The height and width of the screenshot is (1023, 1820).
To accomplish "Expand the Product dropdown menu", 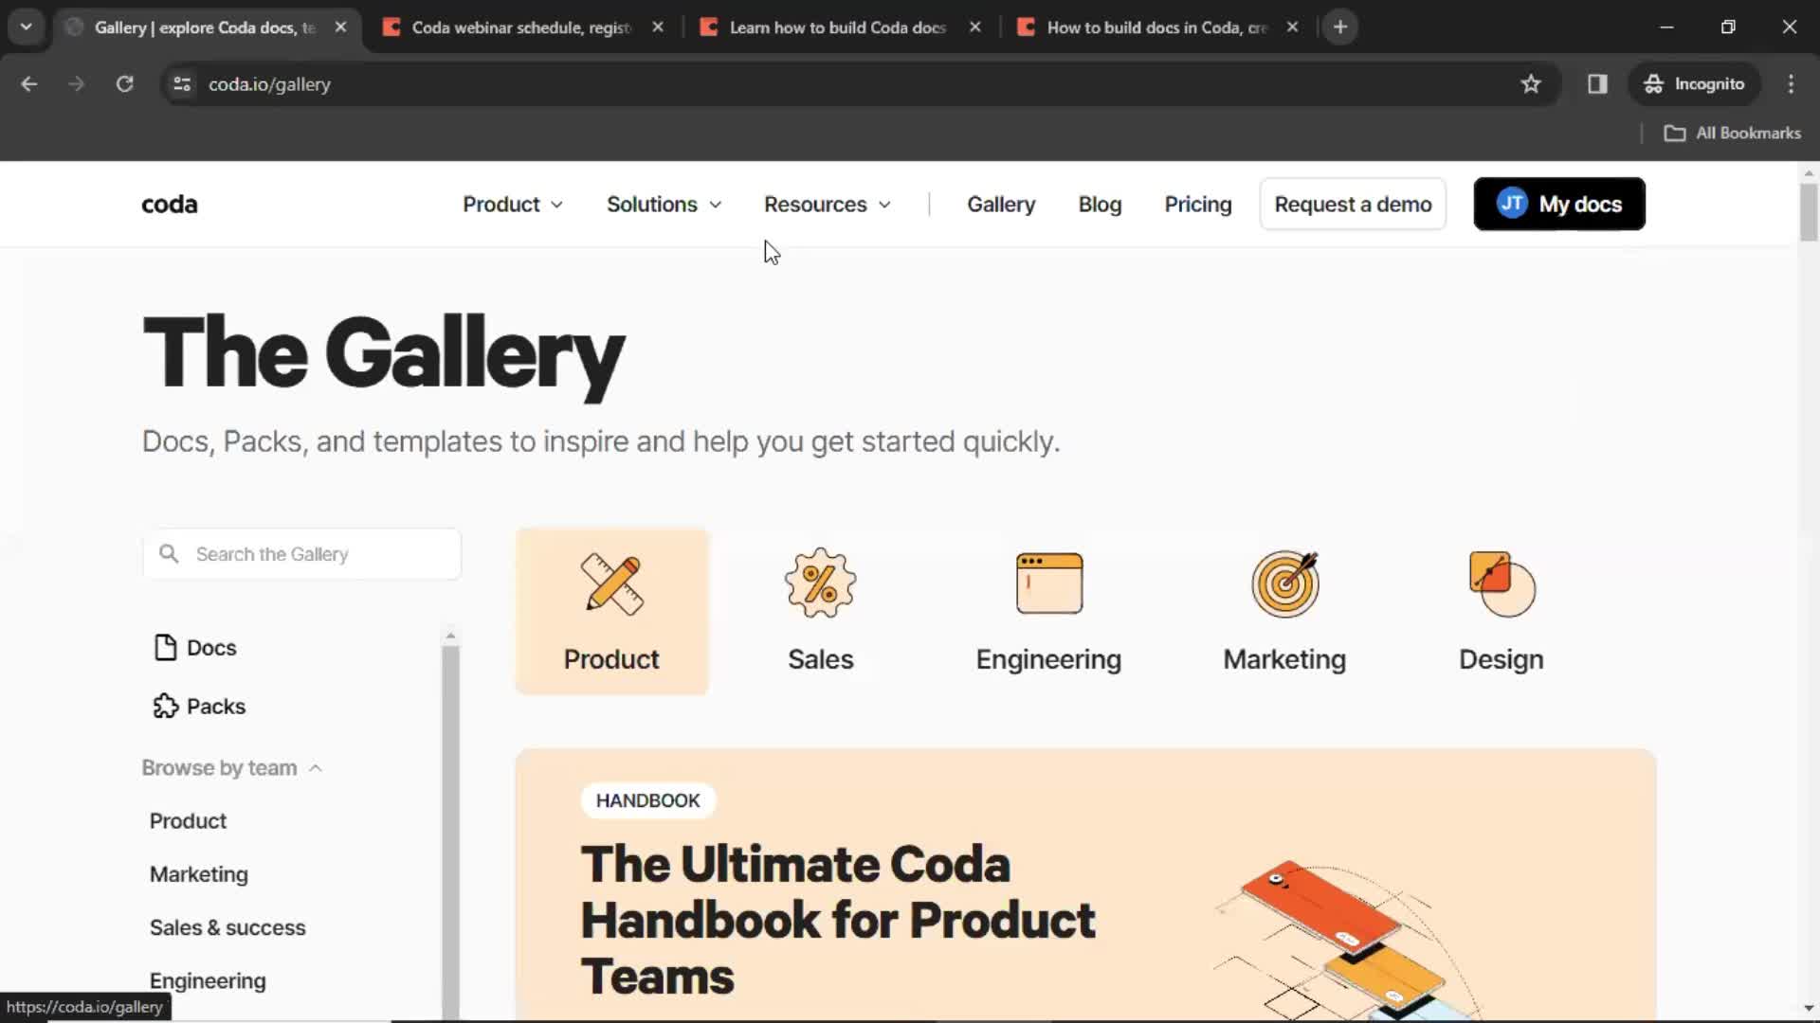I will [x=511, y=204].
